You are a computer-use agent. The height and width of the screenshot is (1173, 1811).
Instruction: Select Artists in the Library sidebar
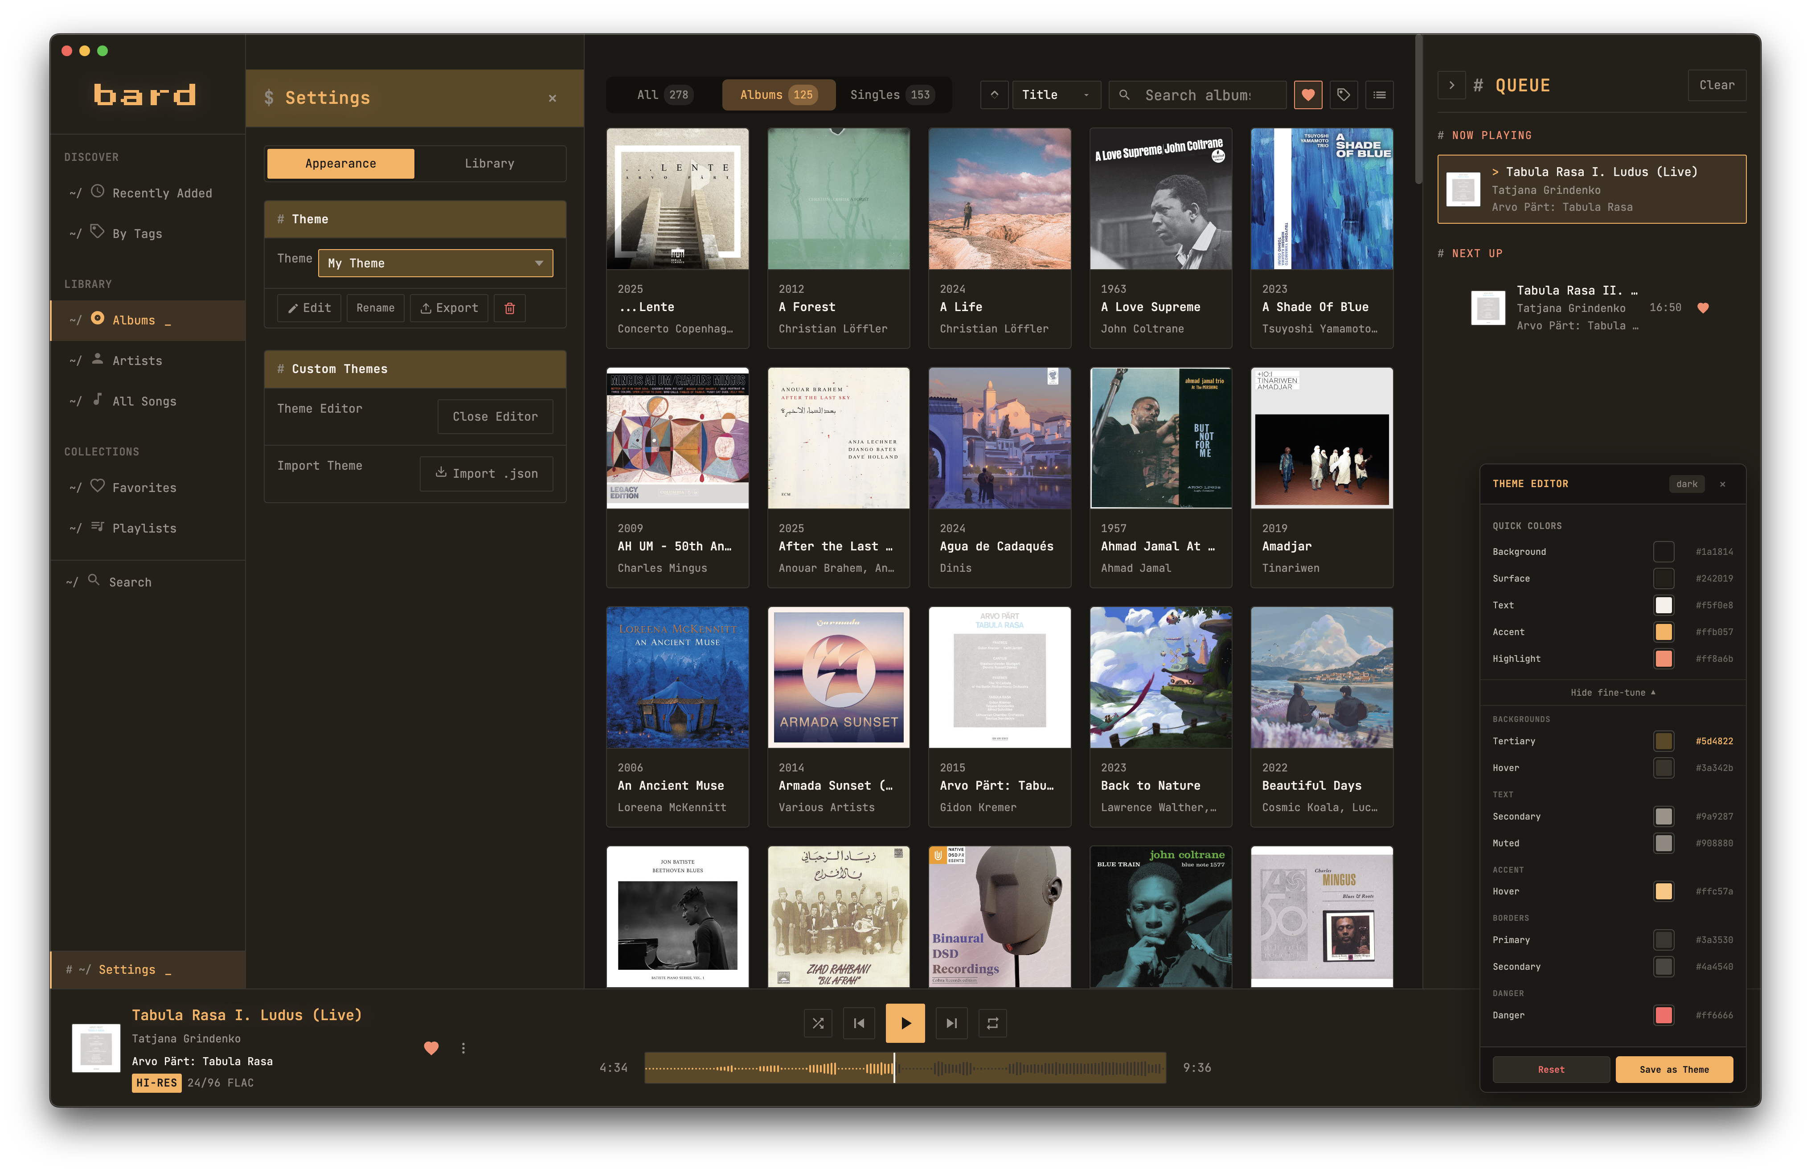(137, 360)
